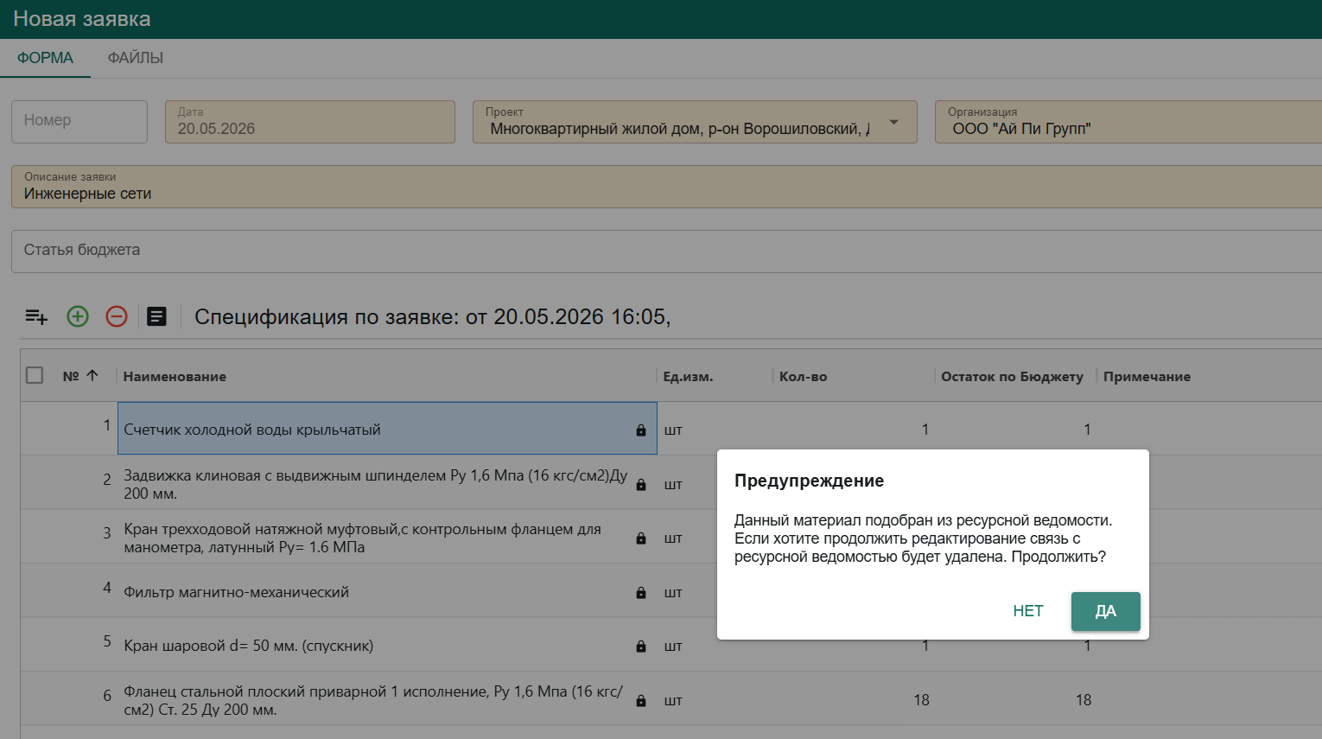Remove a row with the red minus icon
This screenshot has width=1322, height=739.
click(x=117, y=316)
